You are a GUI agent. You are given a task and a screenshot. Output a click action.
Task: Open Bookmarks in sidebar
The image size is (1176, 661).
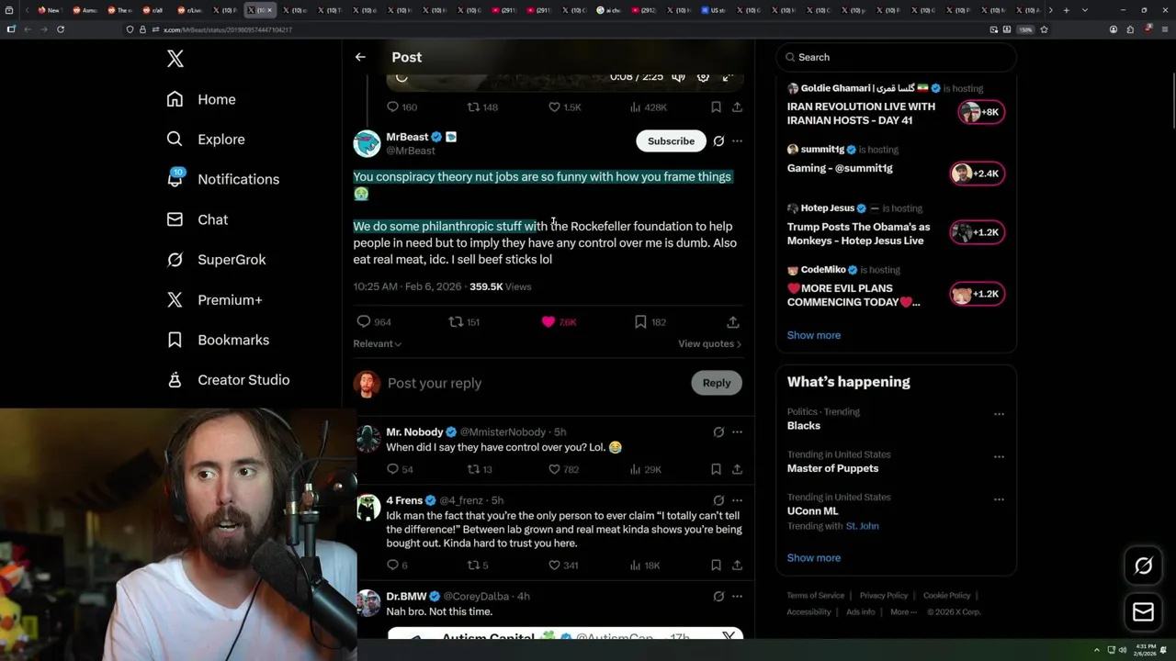point(218,340)
